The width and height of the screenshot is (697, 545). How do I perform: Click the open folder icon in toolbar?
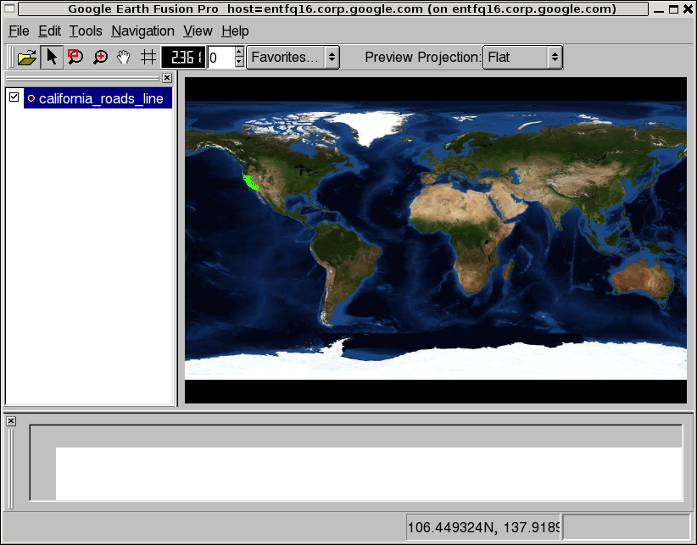(27, 58)
